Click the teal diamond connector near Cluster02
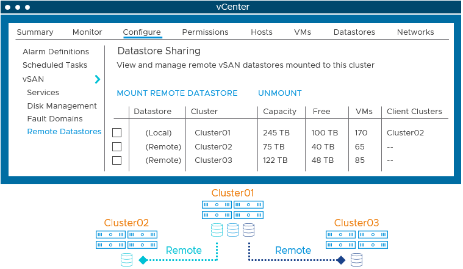This screenshot has width=463, height=269. click(143, 260)
